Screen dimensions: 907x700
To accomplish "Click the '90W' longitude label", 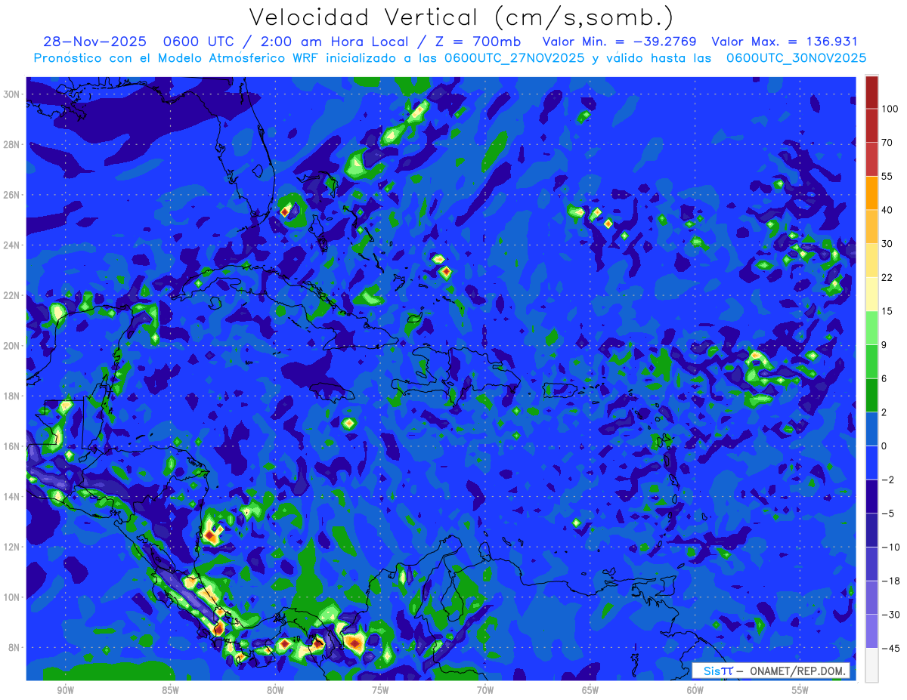I will click(65, 689).
